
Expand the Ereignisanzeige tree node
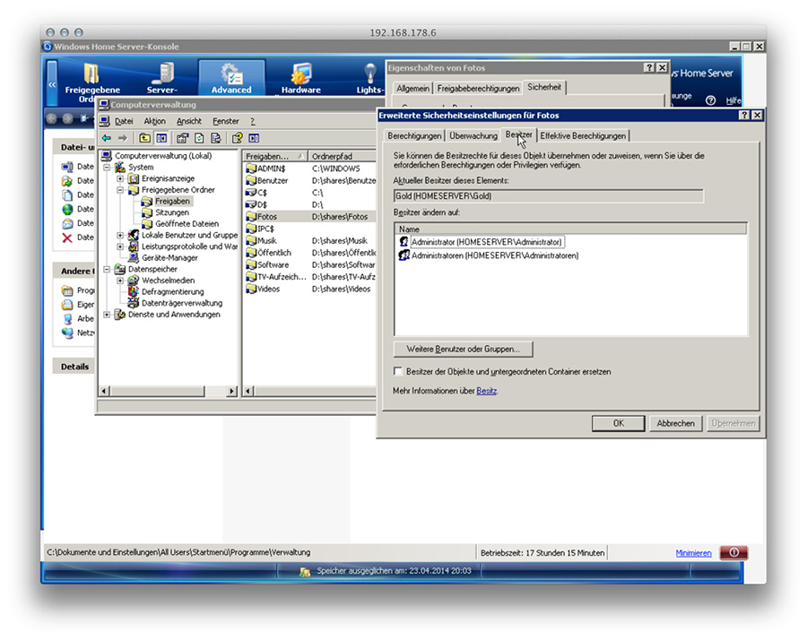(120, 178)
